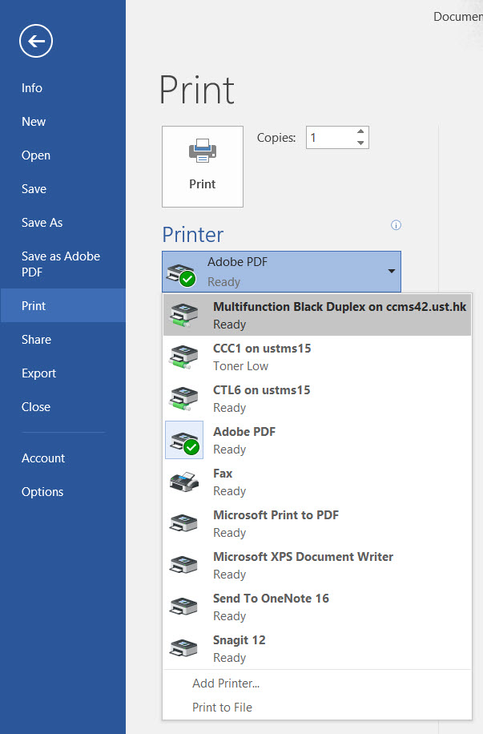This screenshot has height=734, width=483.
Task: Decrease copies with the down arrow
Action: click(360, 143)
